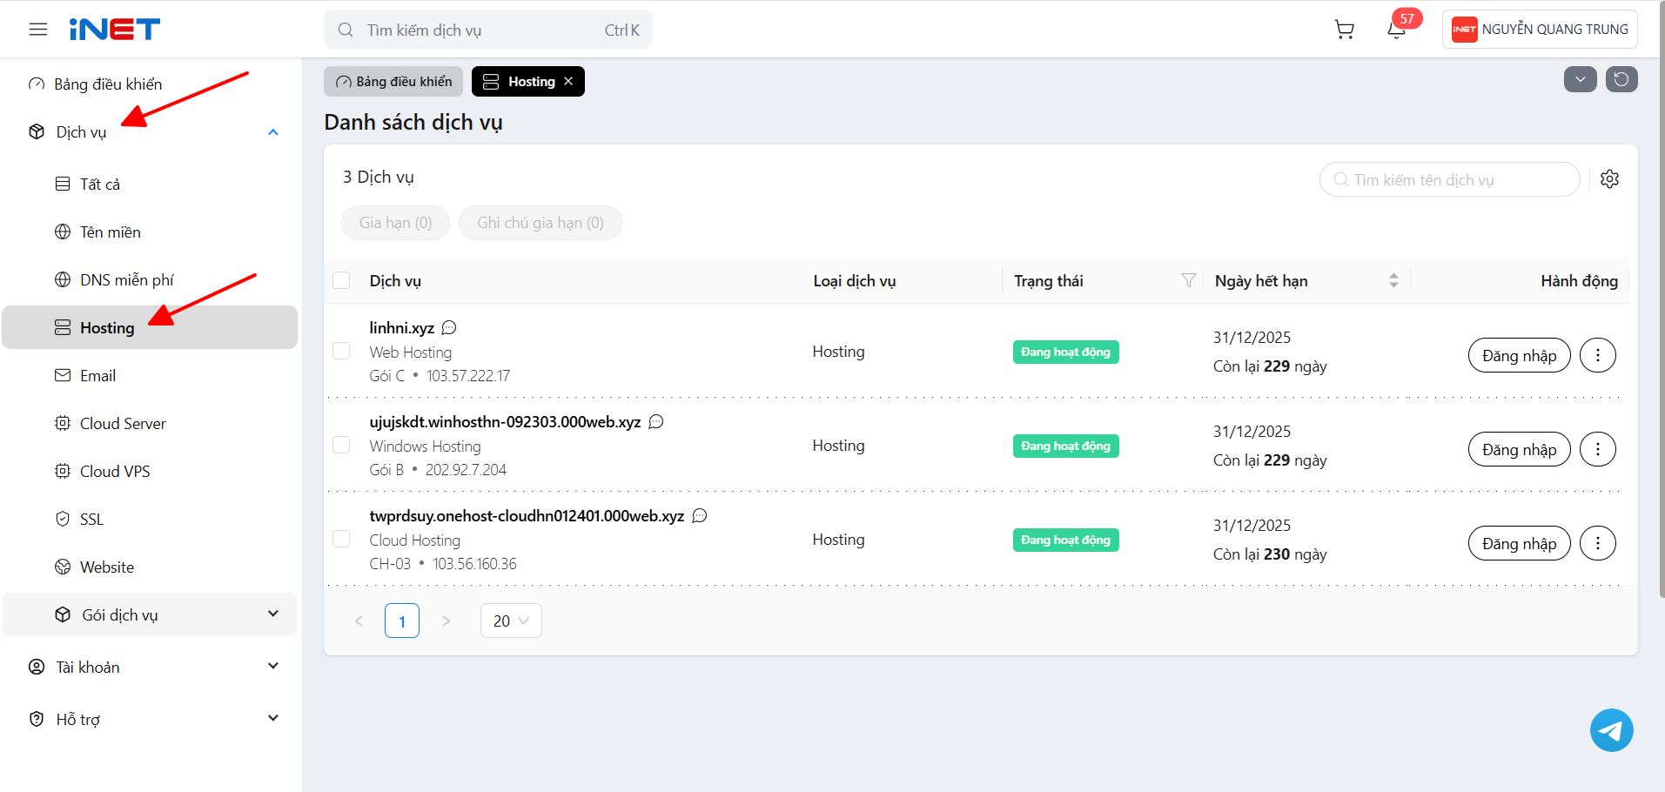This screenshot has width=1665, height=792.
Task: Open more actions for ujujskdt.winhosthn service
Action: point(1598,449)
